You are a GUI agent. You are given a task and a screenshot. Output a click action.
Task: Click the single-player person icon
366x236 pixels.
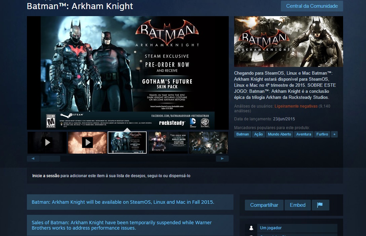pos(251,228)
